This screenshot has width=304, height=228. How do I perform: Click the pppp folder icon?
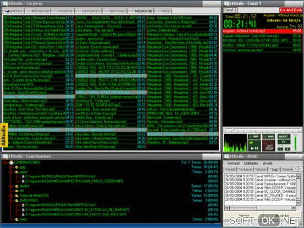(17, 172)
